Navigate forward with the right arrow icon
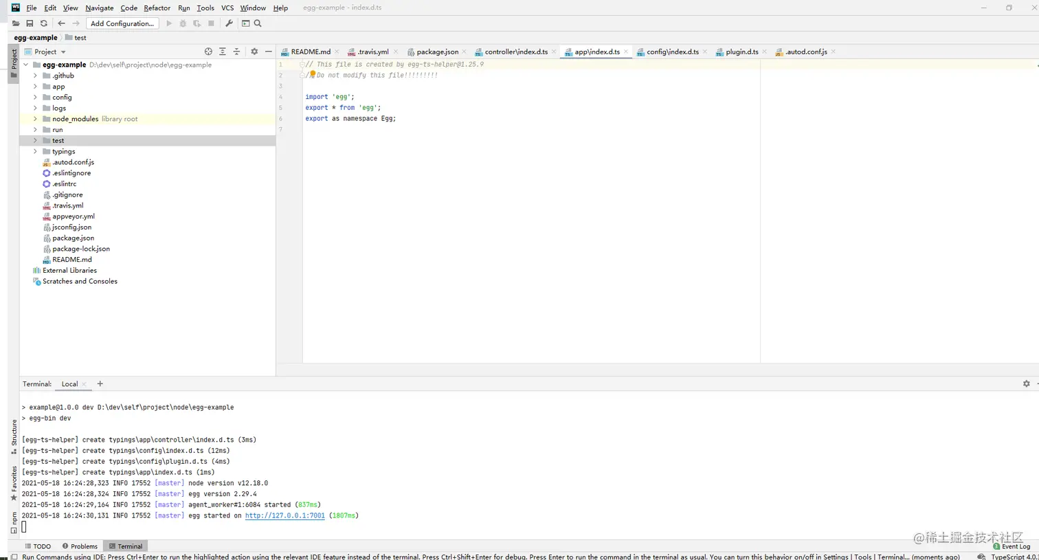 pyautogui.click(x=76, y=23)
